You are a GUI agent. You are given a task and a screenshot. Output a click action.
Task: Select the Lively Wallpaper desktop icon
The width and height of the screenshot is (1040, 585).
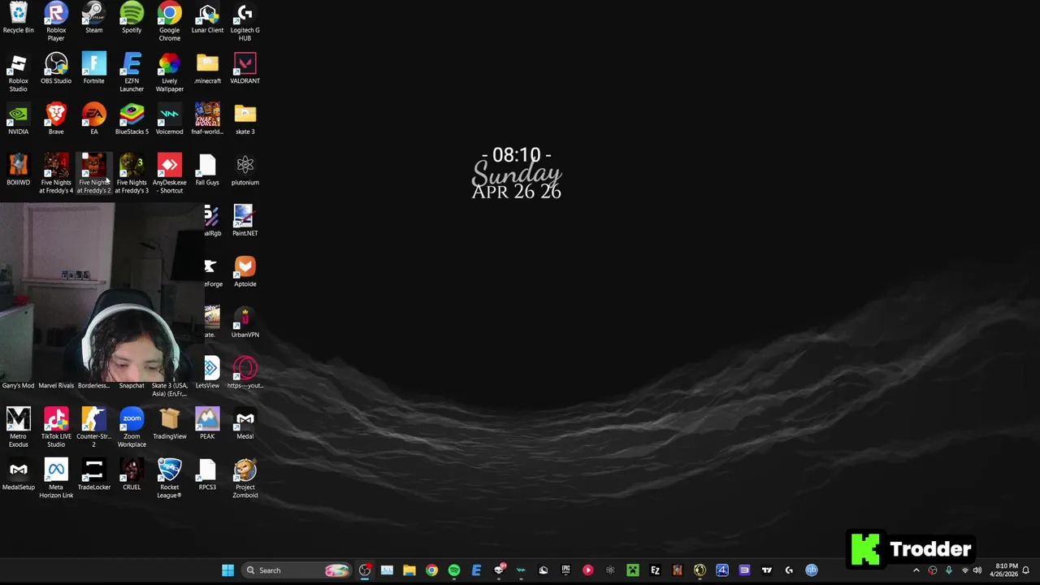click(x=170, y=73)
